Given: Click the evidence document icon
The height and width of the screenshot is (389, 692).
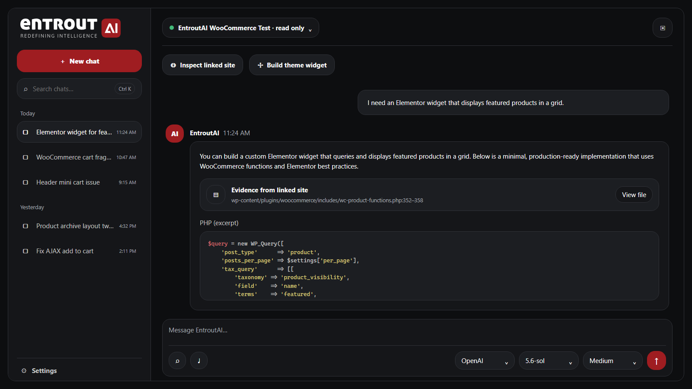Looking at the screenshot, I should tap(216, 195).
